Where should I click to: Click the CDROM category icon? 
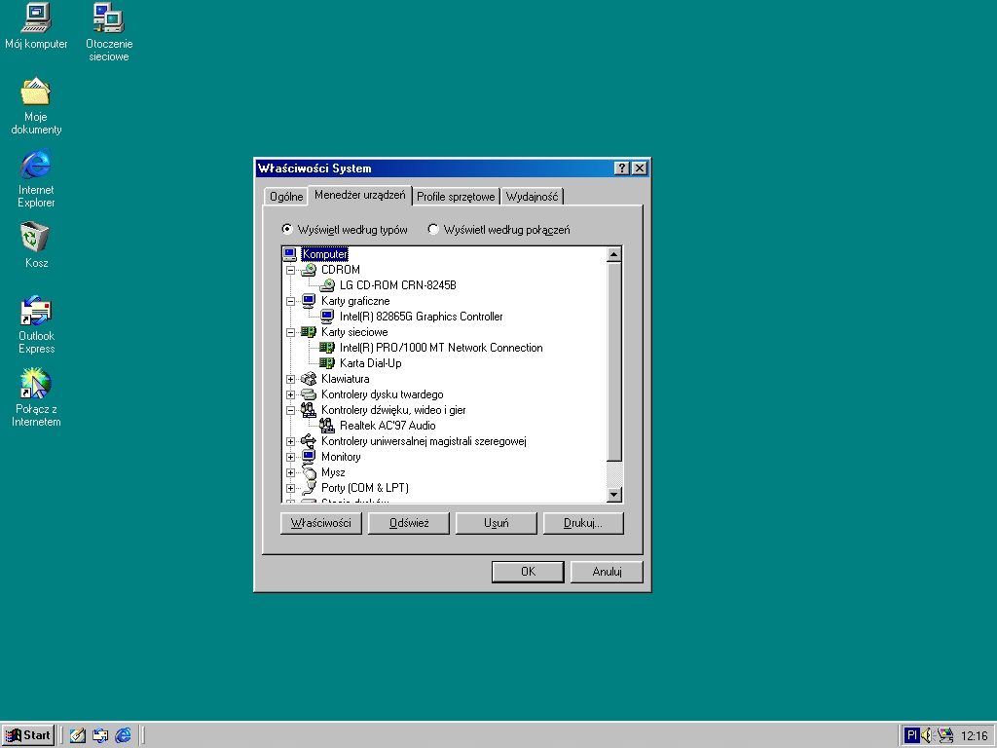click(x=309, y=270)
